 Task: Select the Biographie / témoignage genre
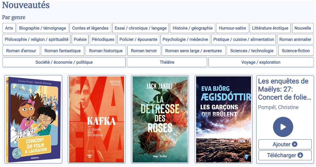(42, 28)
